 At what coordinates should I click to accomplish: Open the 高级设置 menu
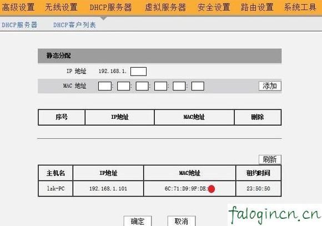click(x=18, y=8)
